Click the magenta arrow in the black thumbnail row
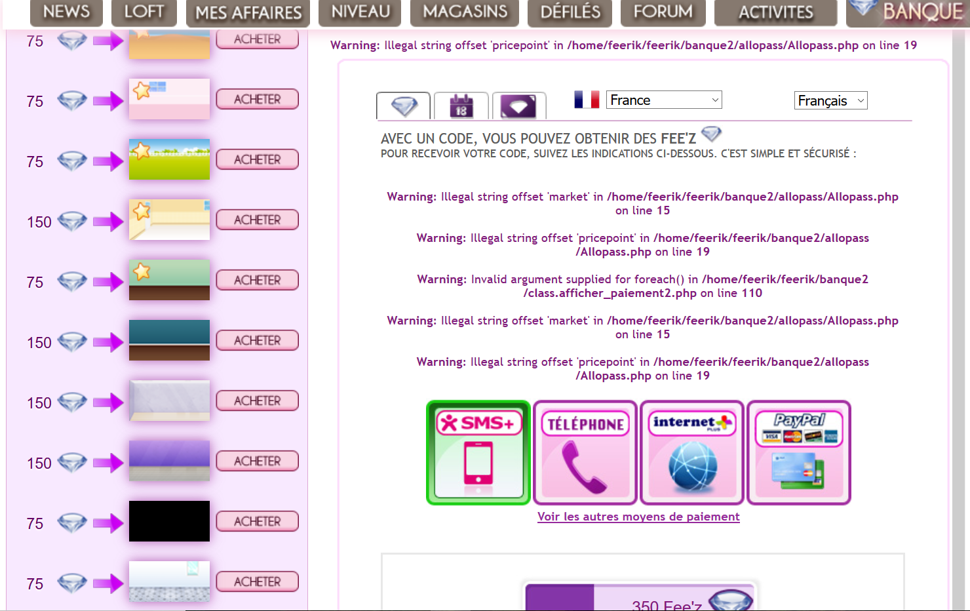 click(x=108, y=523)
